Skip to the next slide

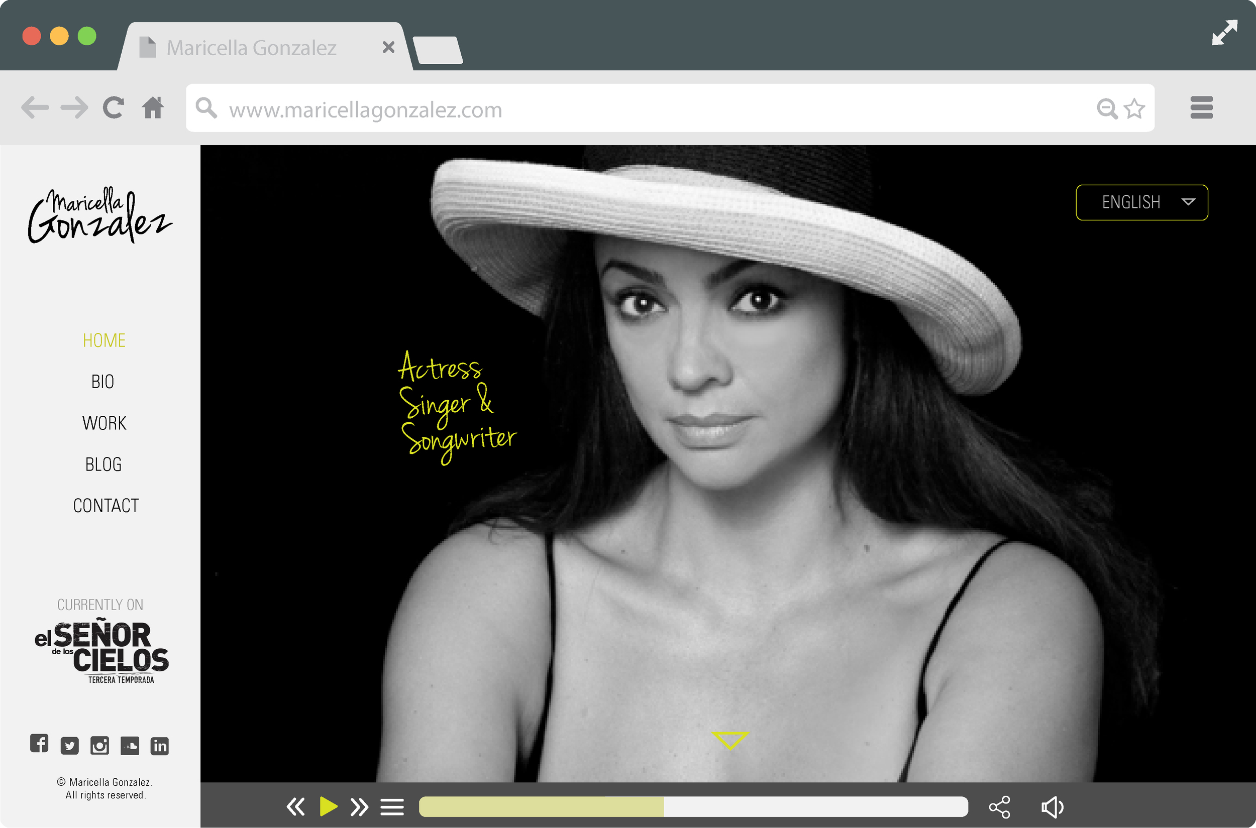click(x=360, y=806)
